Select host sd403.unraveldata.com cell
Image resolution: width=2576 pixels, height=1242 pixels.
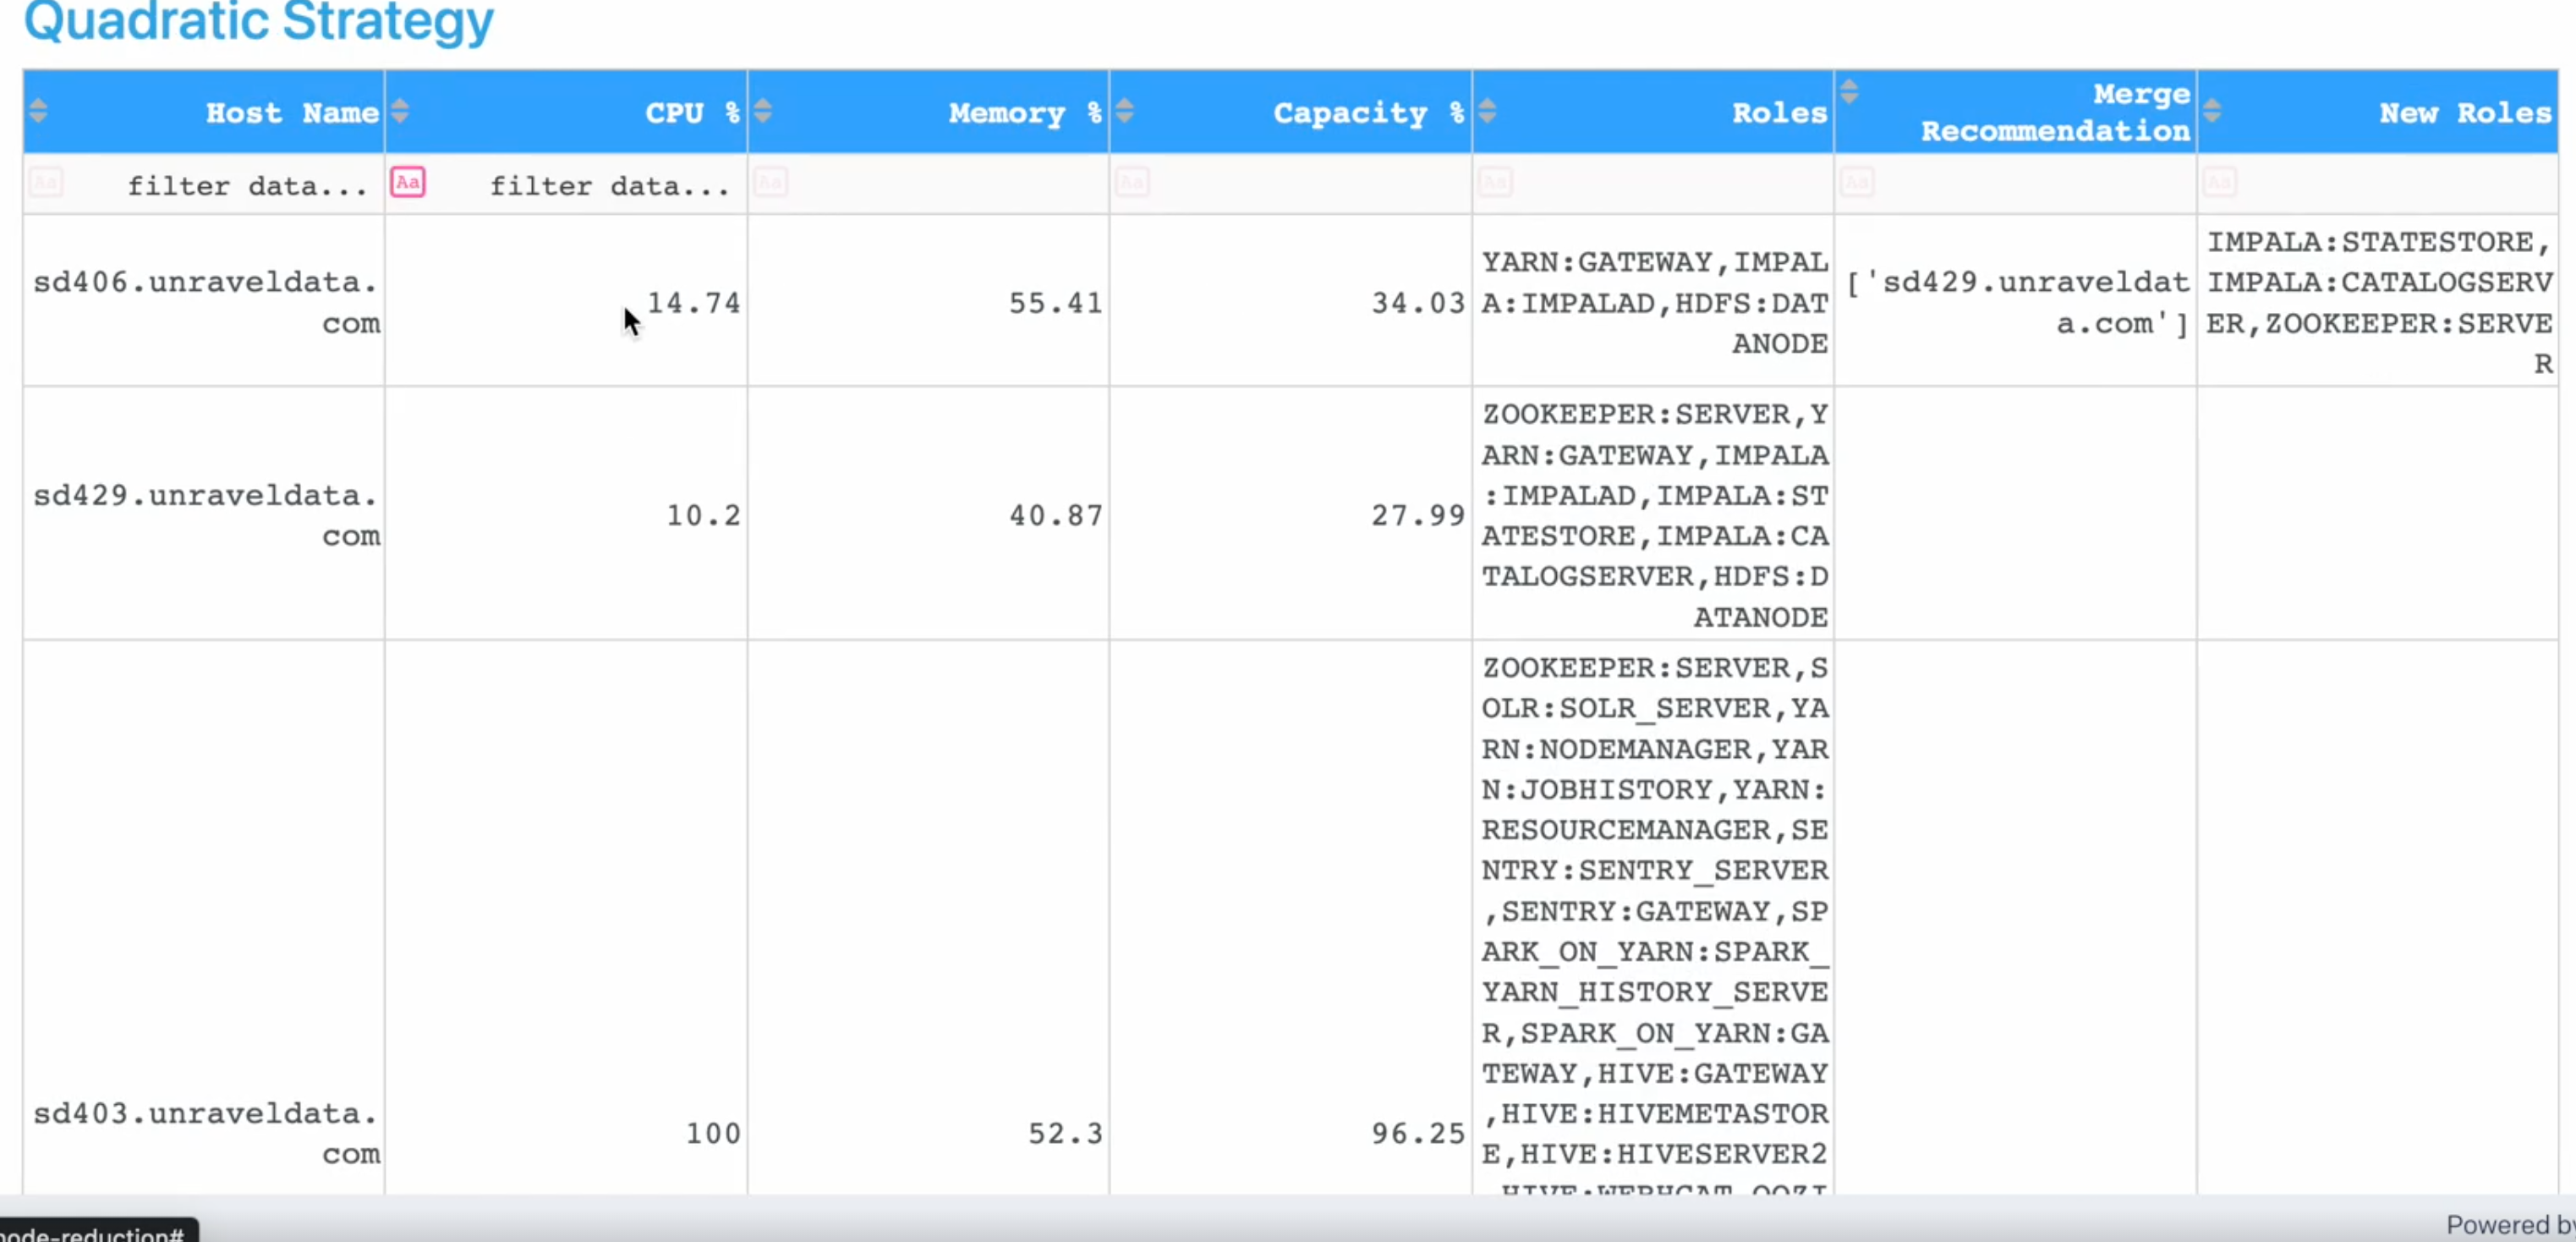point(204,918)
